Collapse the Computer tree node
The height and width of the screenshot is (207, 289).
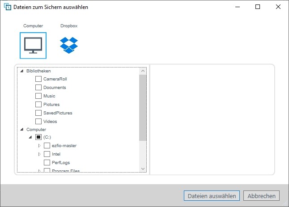[22, 129]
